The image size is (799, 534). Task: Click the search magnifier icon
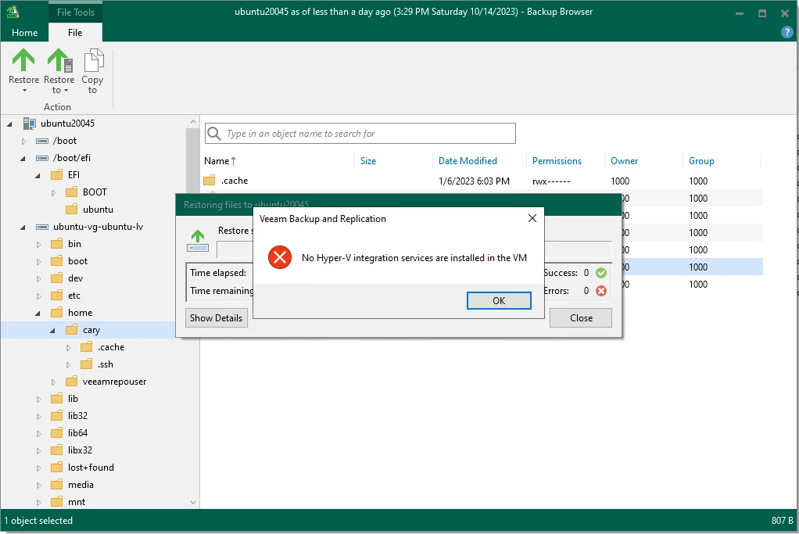click(213, 133)
